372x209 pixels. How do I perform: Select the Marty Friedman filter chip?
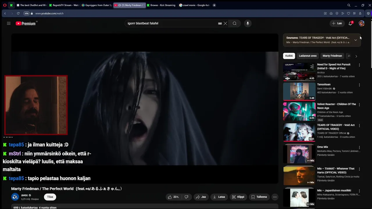[x=332, y=56]
